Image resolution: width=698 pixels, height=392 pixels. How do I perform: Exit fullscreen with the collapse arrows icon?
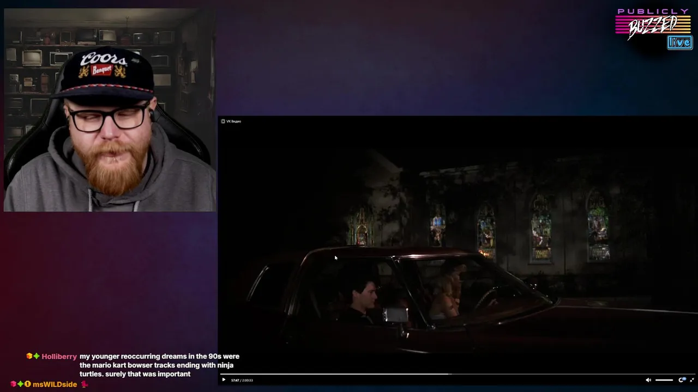(692, 380)
